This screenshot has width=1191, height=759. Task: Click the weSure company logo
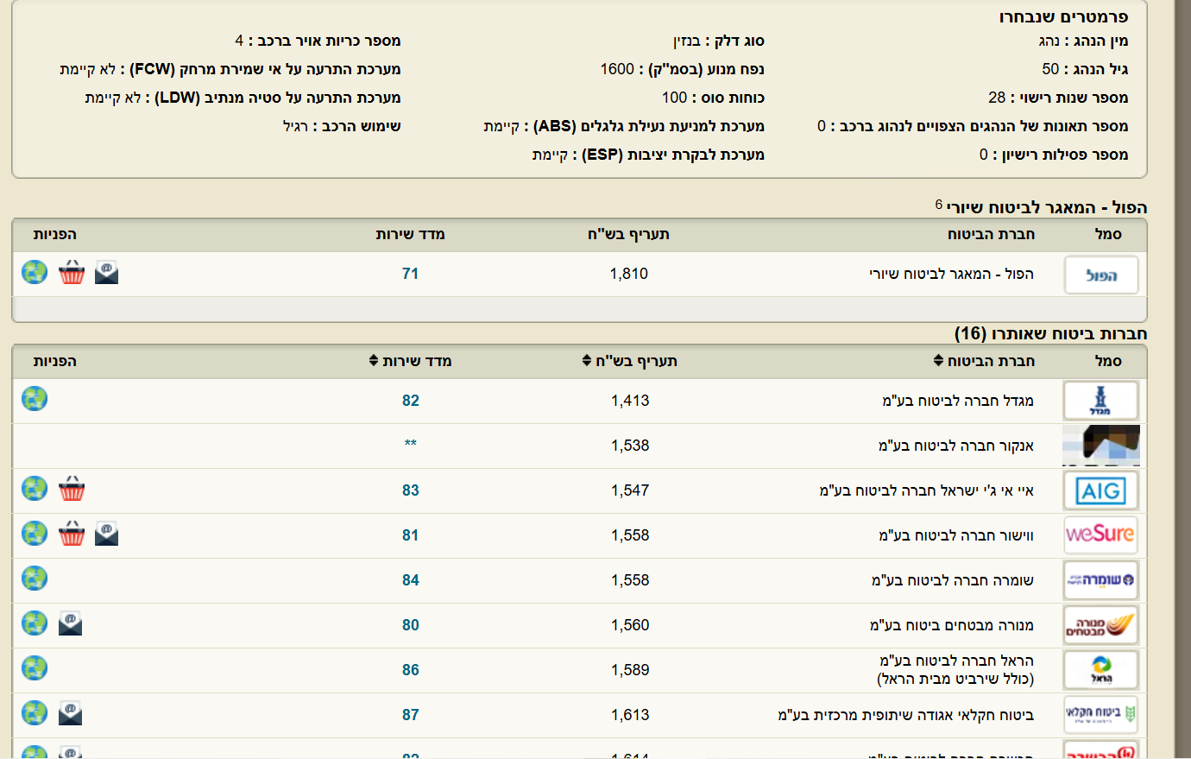point(1100,534)
